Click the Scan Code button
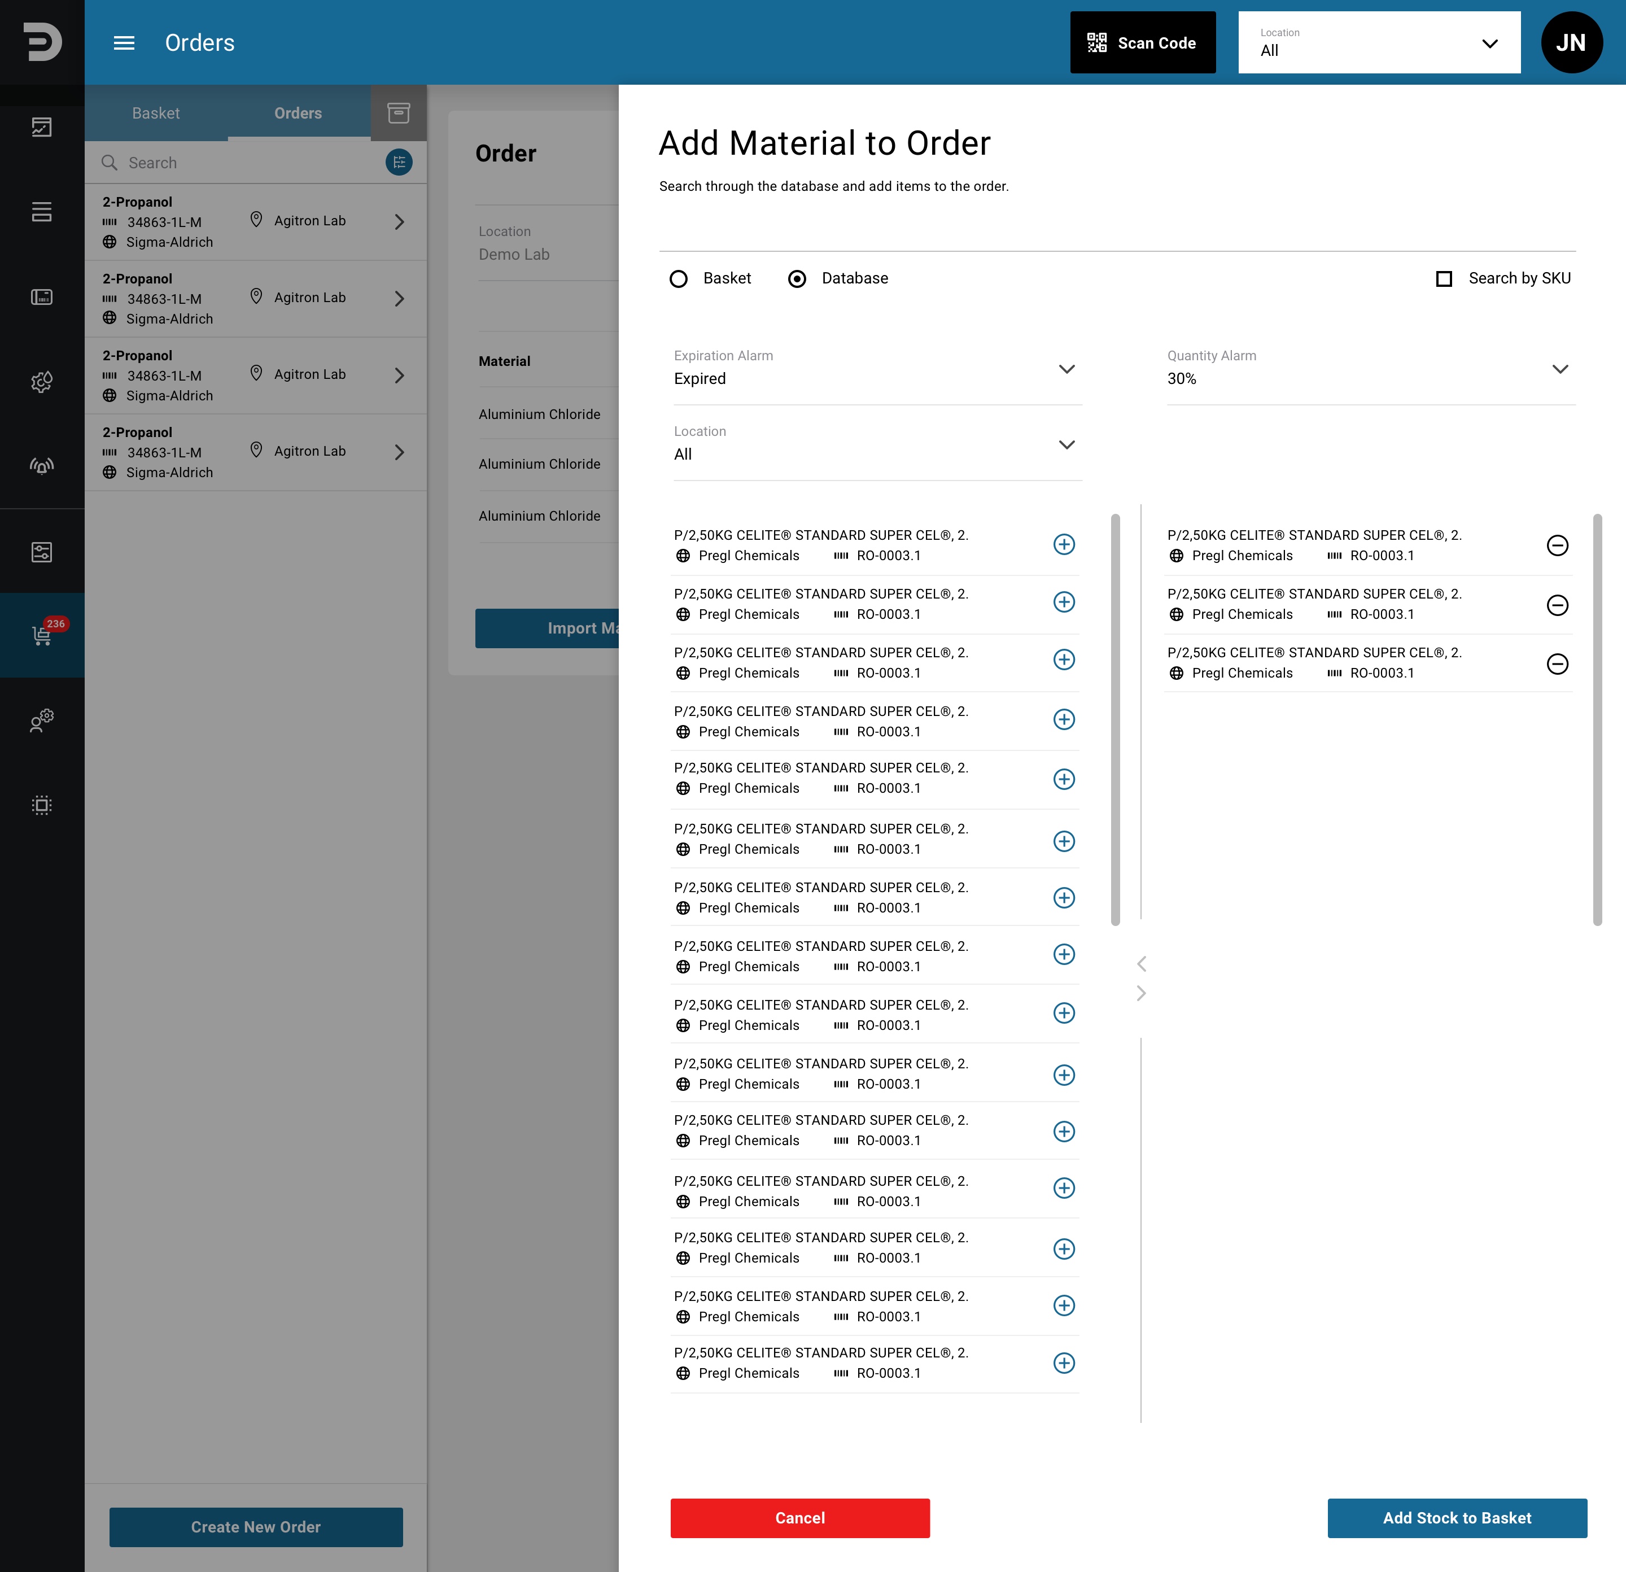The height and width of the screenshot is (1572, 1626). [x=1142, y=42]
